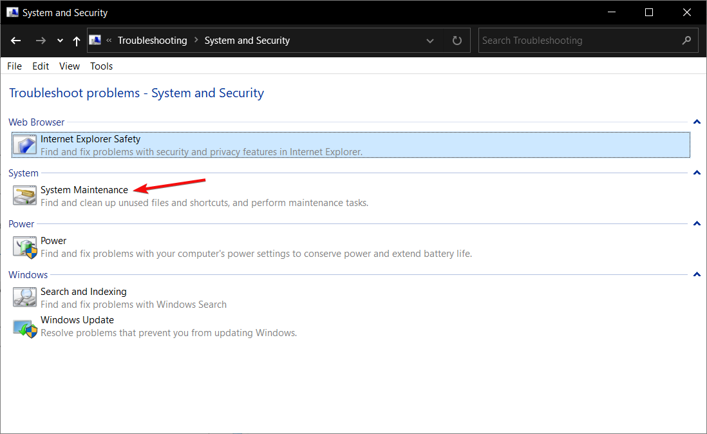Image resolution: width=707 pixels, height=434 pixels.
Task: Open recent locations dropdown arrow
Action: point(60,41)
